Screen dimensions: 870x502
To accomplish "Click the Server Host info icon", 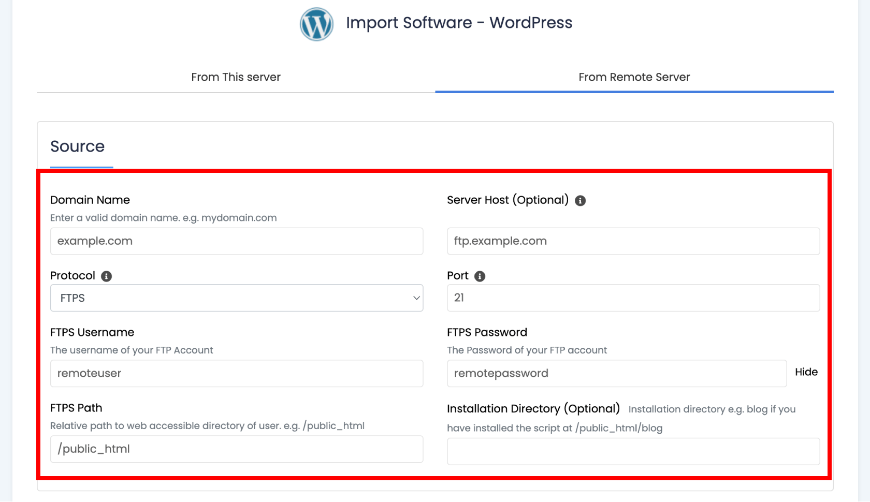I will coord(581,201).
